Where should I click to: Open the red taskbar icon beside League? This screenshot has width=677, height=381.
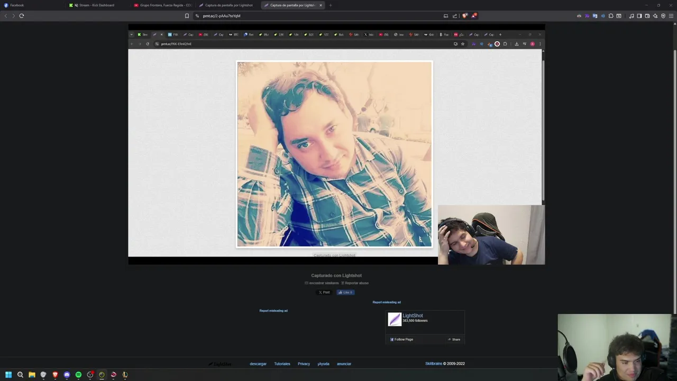pyautogui.click(x=113, y=375)
